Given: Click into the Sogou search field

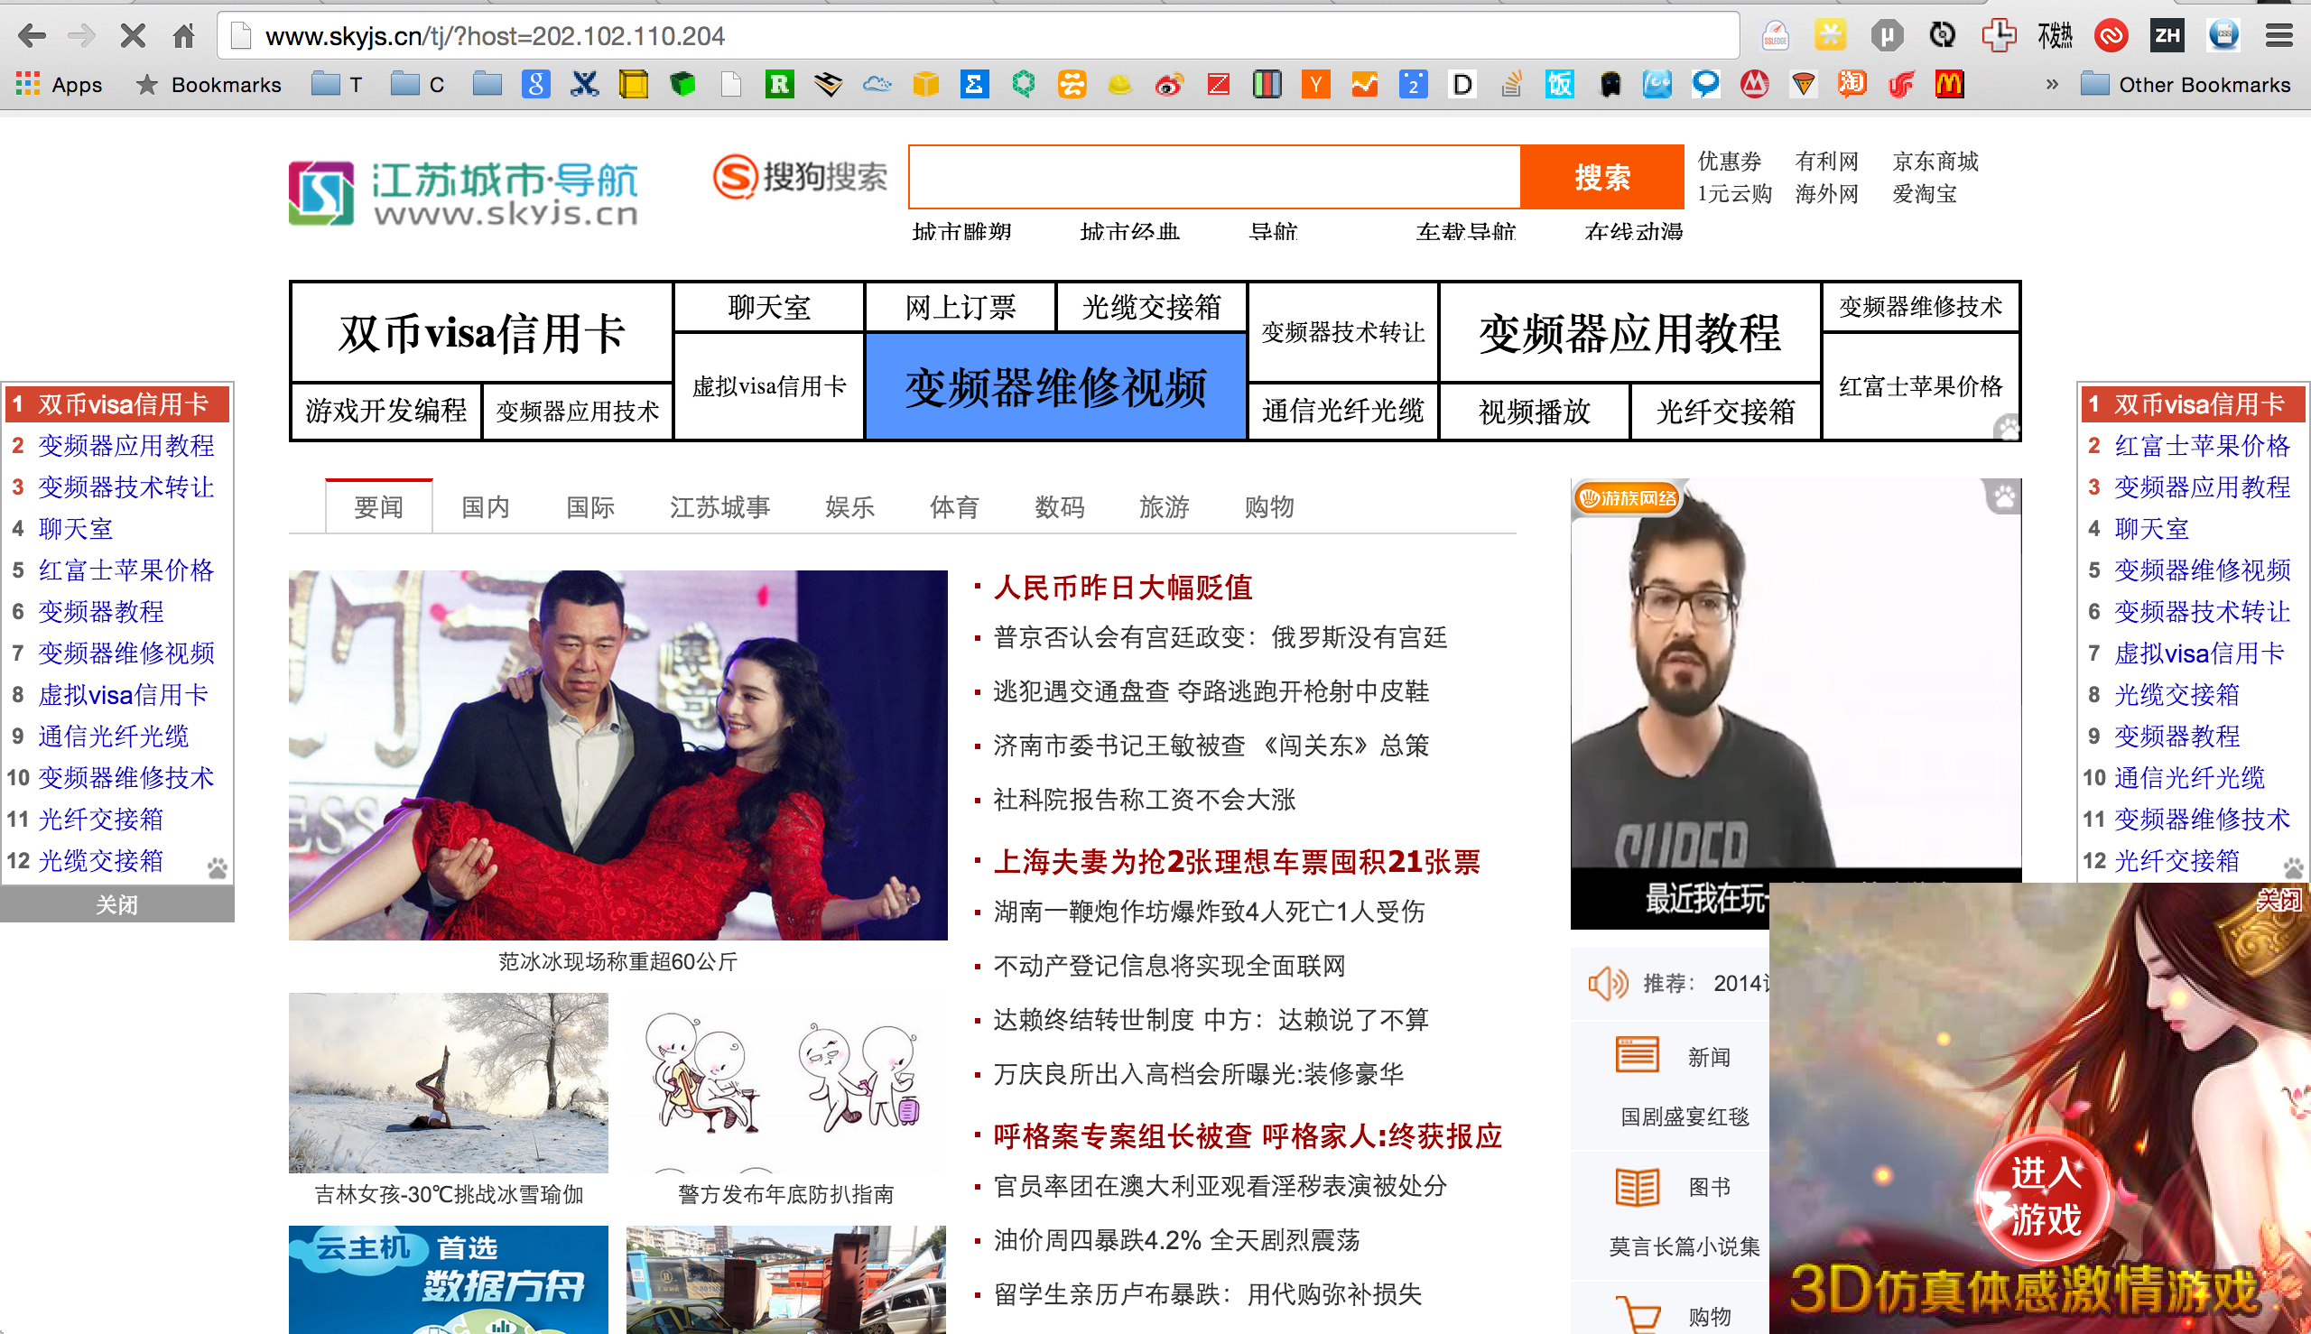Looking at the screenshot, I should (x=1214, y=177).
